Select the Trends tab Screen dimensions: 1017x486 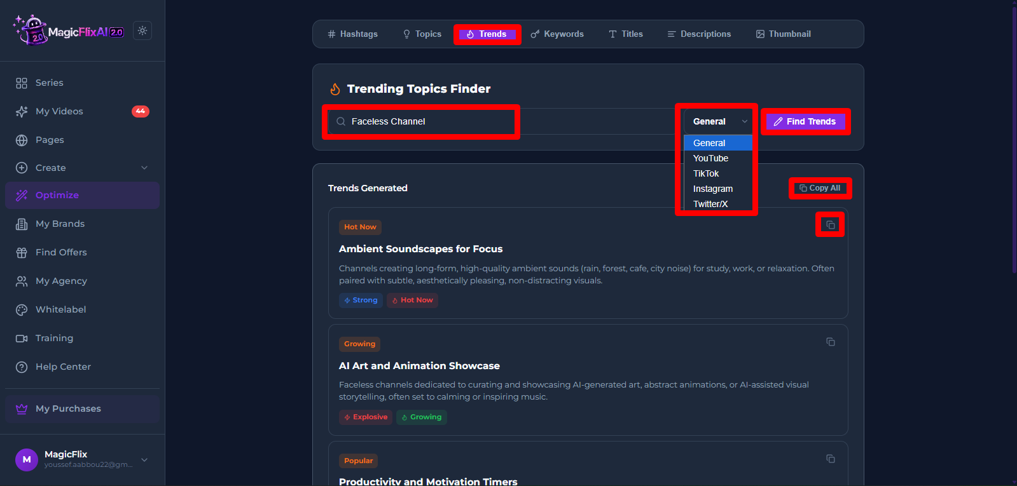click(487, 34)
